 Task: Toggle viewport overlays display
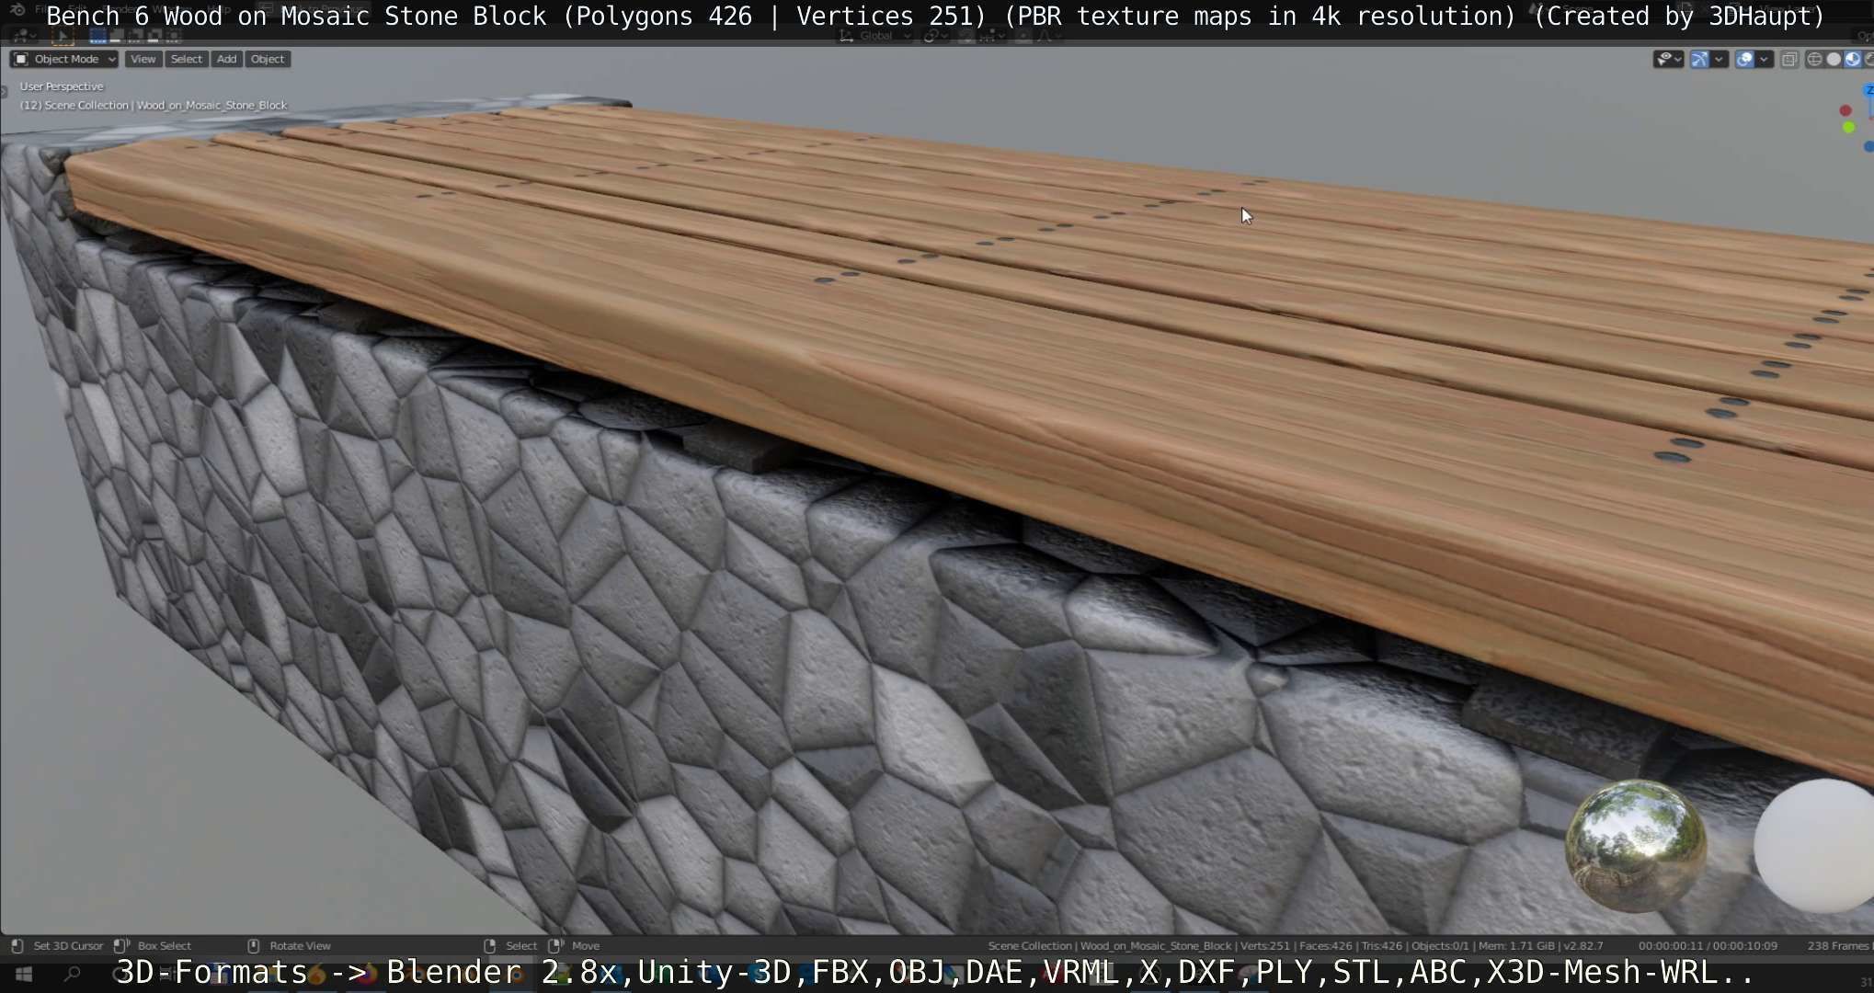coord(1744,60)
